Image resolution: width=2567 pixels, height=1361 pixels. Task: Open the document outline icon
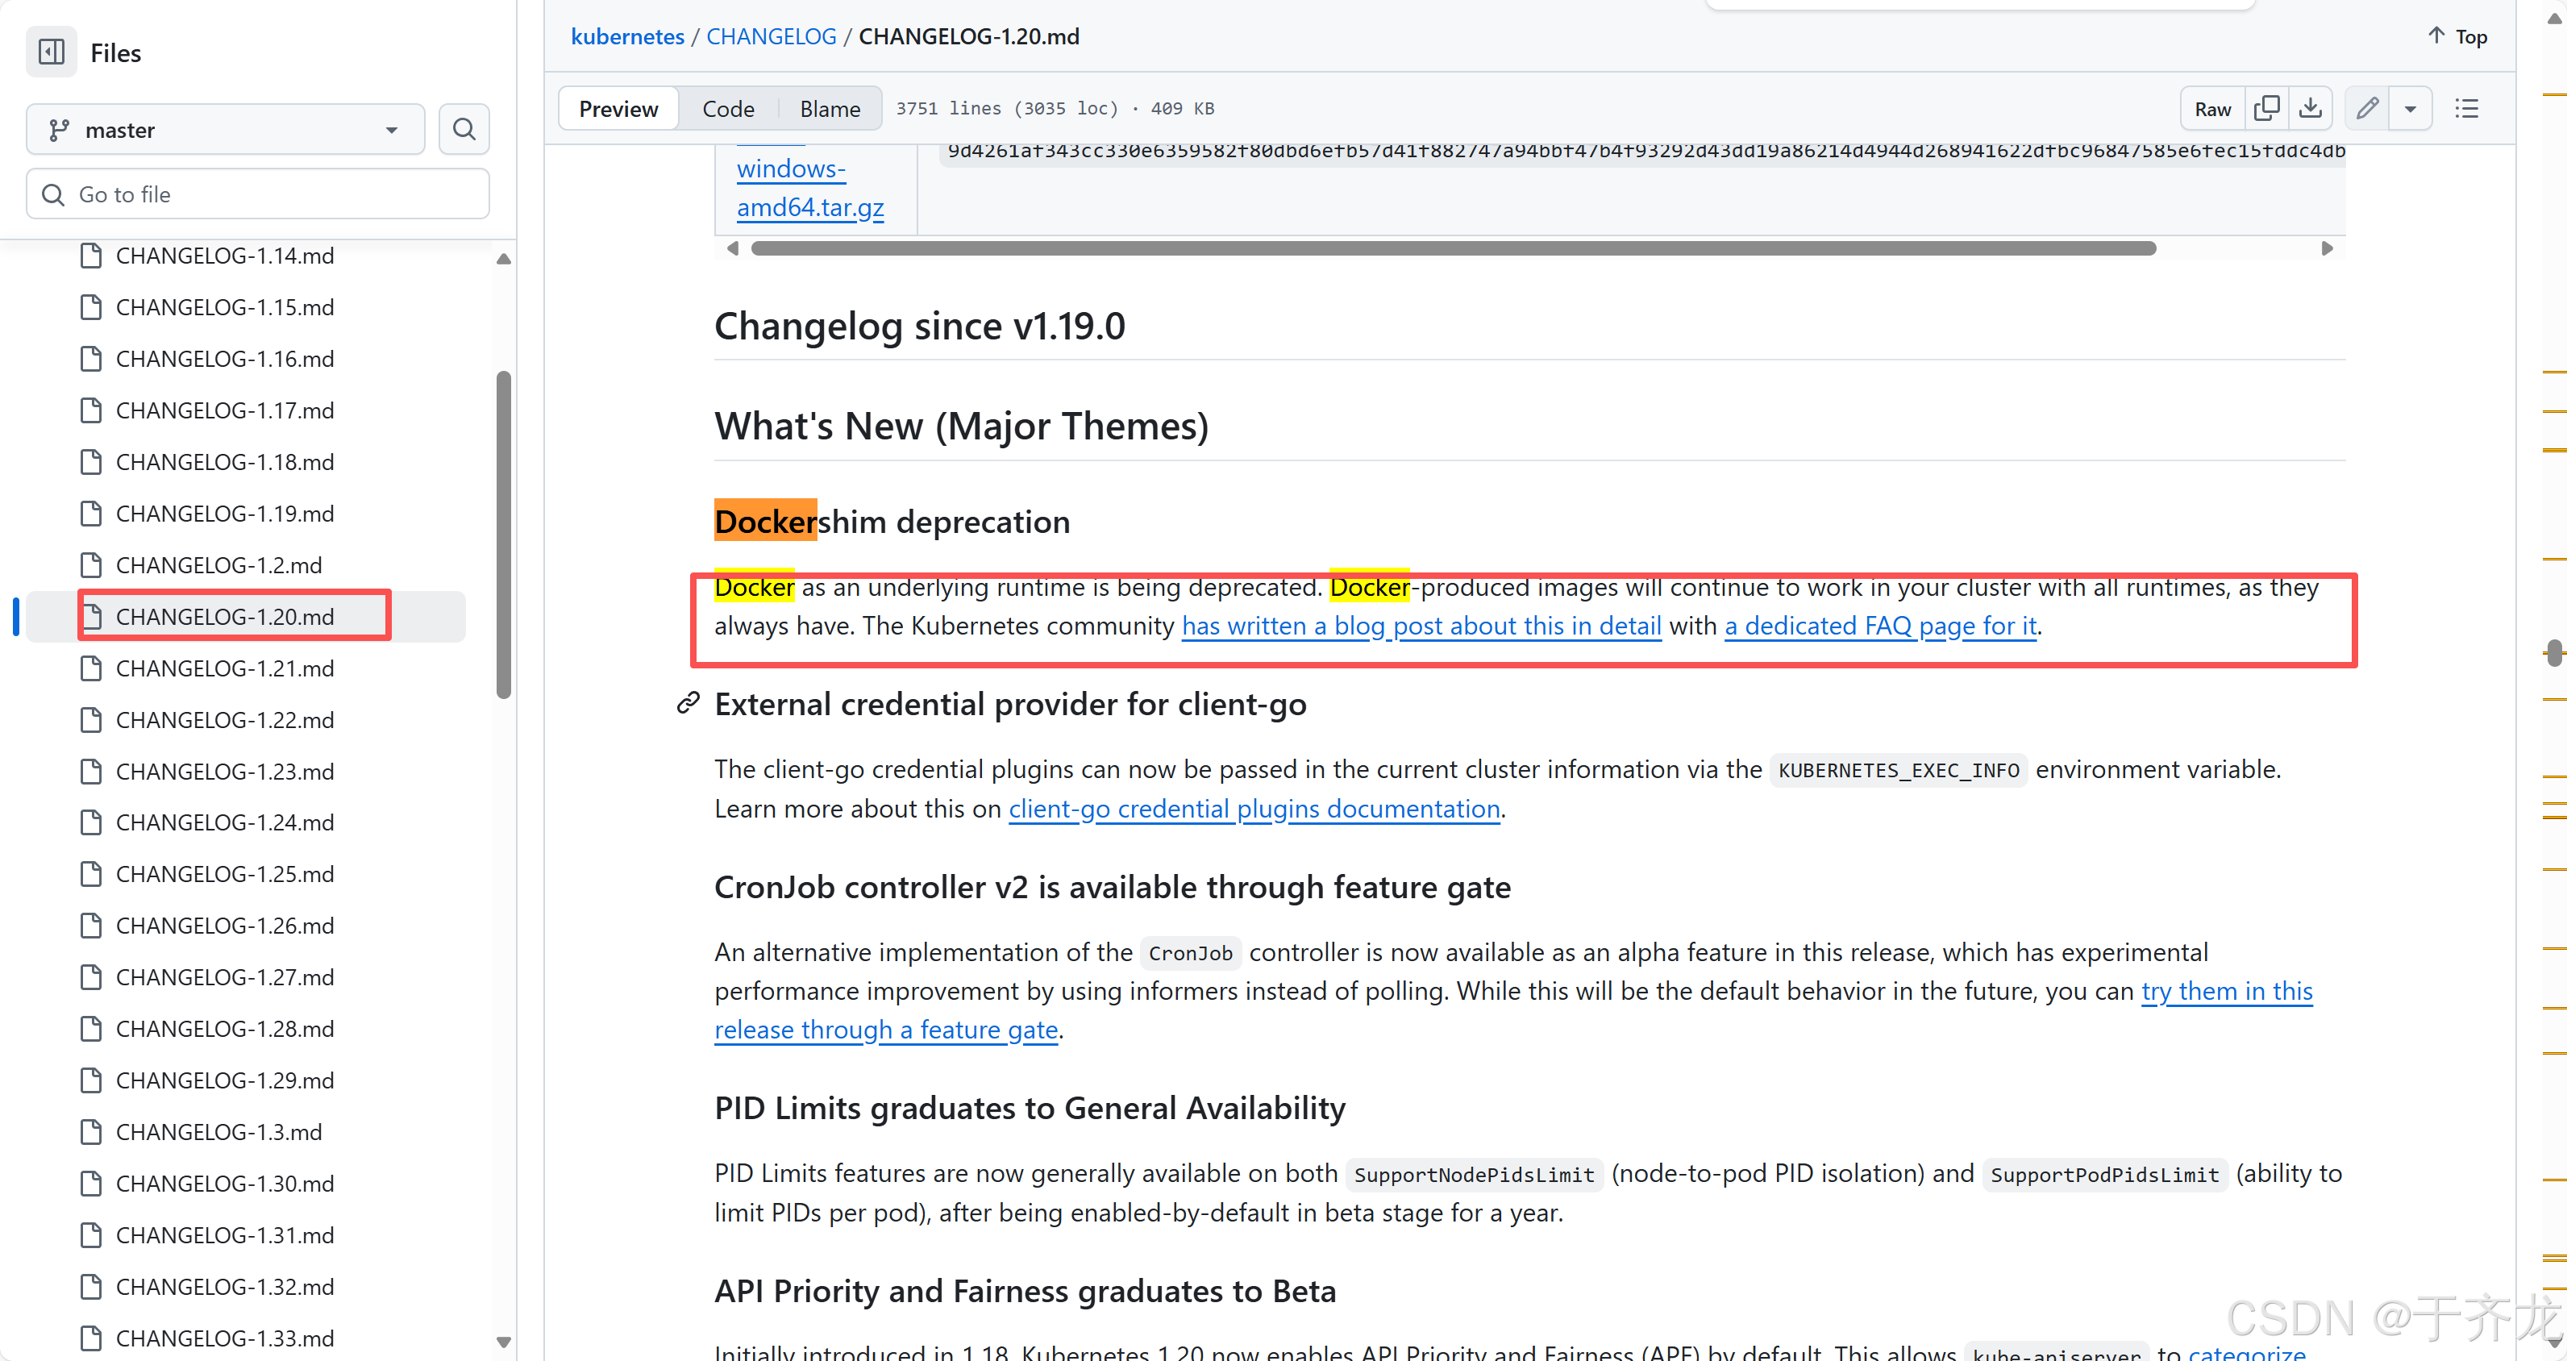pyautogui.click(x=2467, y=109)
